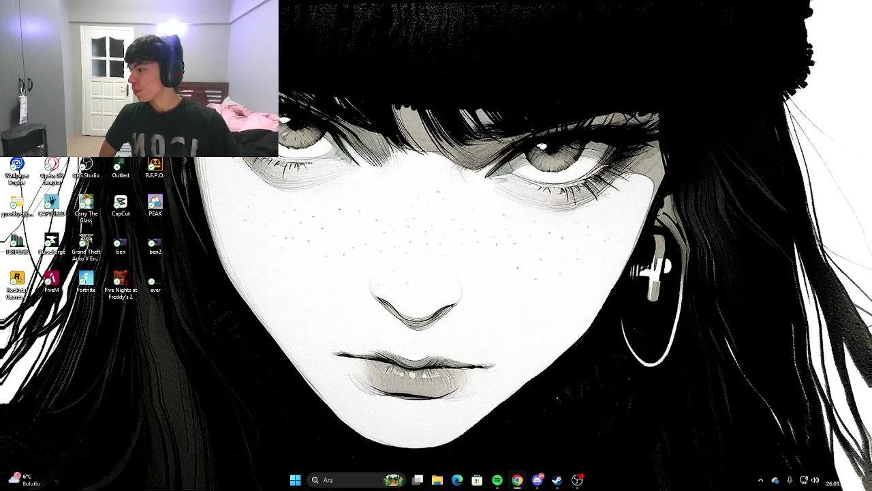This screenshot has height=491, width=872.
Task: Select the CAPTURED game icon
Action: click(x=52, y=207)
